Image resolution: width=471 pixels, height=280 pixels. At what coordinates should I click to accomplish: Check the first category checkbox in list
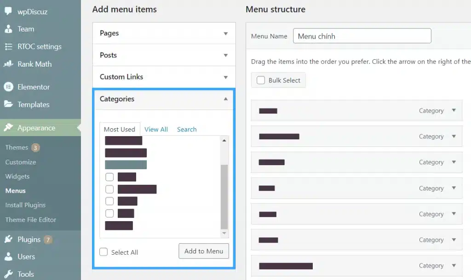coord(109,177)
